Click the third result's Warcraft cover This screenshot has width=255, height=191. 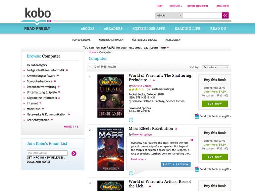(111, 186)
